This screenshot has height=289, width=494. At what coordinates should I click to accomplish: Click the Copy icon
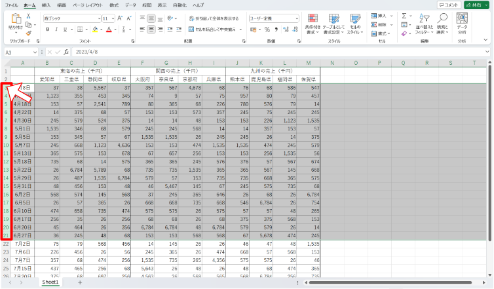(28, 24)
